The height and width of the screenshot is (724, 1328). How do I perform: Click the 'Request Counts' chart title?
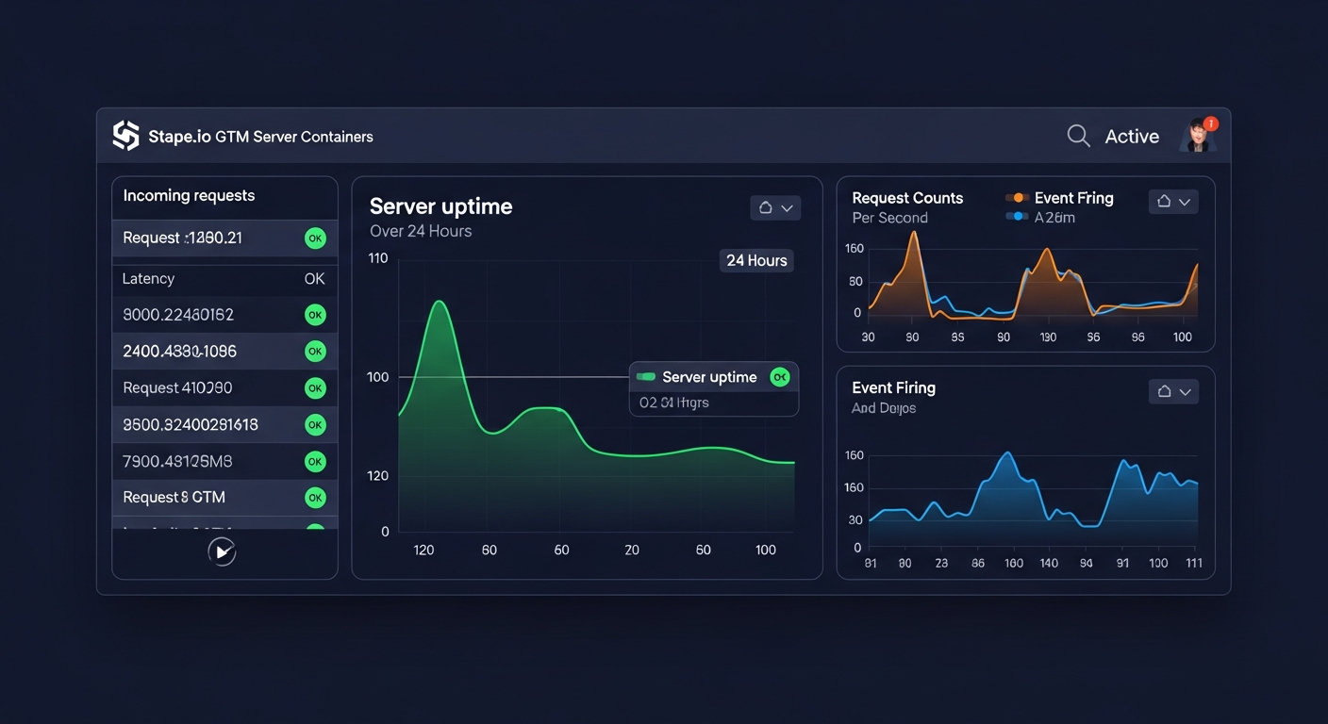coord(907,198)
